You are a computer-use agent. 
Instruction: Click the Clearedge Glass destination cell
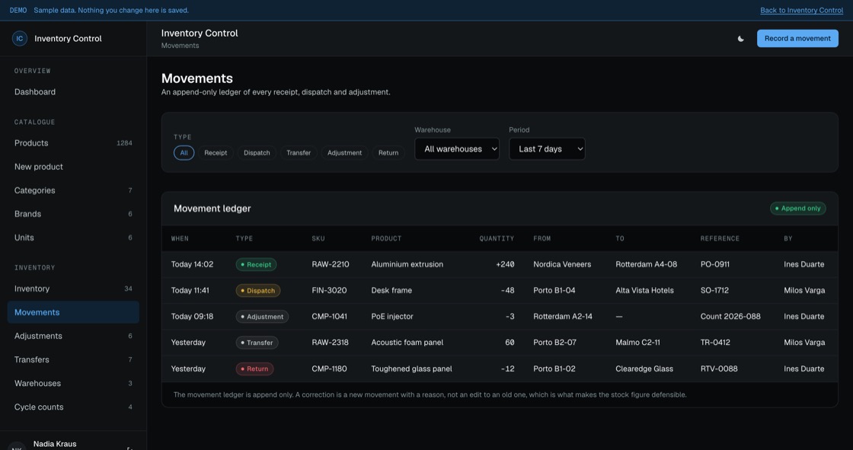[644, 369]
